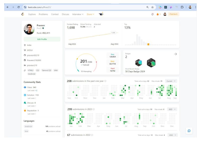
Task: Go to the Contest page
Action: [55, 14]
